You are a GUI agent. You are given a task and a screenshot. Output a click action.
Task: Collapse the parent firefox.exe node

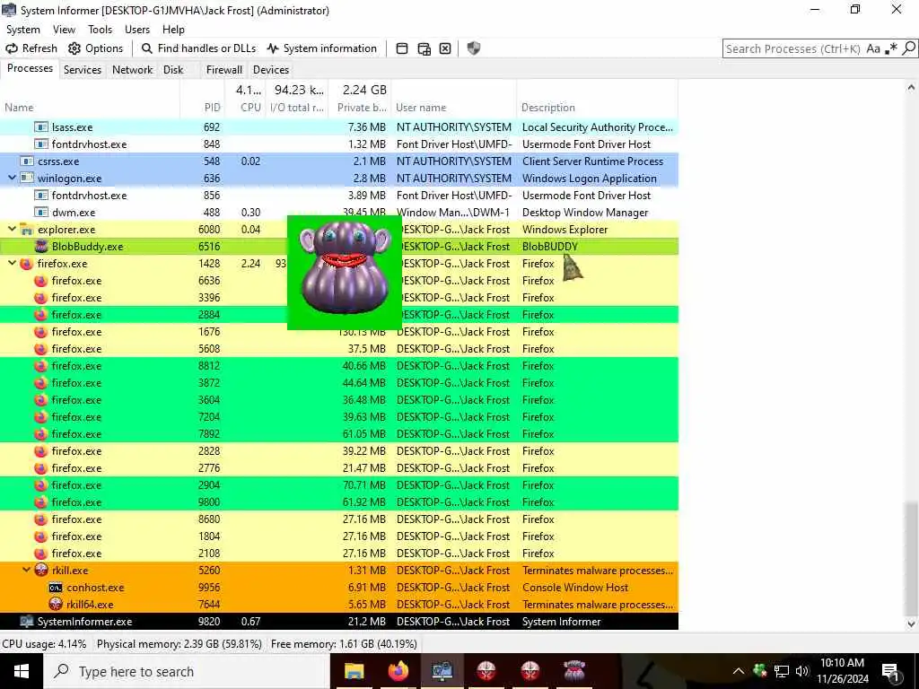tap(12, 263)
